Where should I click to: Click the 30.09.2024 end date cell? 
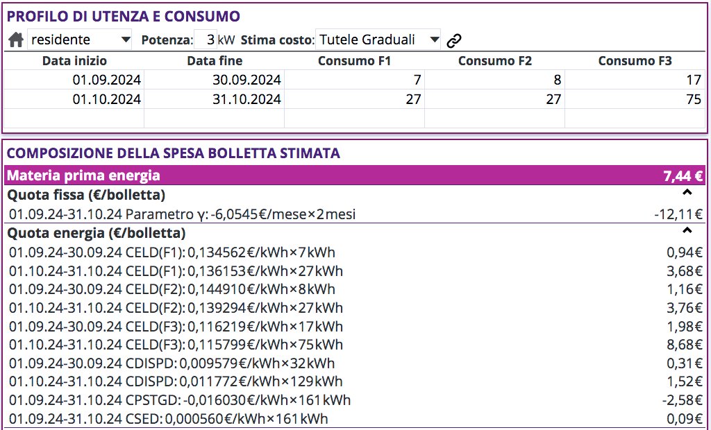tap(215, 80)
